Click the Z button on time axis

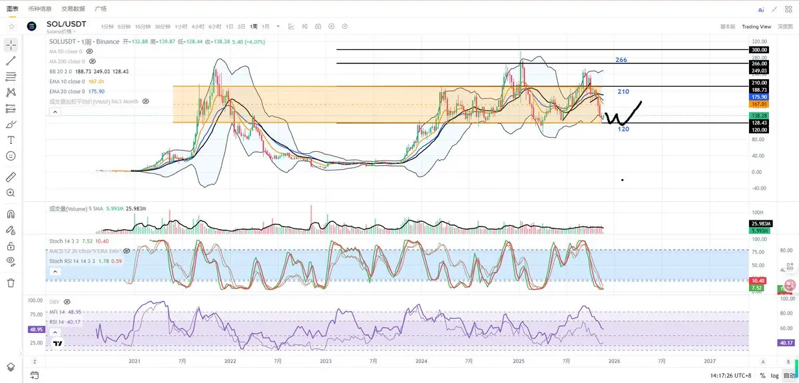pyautogui.click(x=33, y=360)
